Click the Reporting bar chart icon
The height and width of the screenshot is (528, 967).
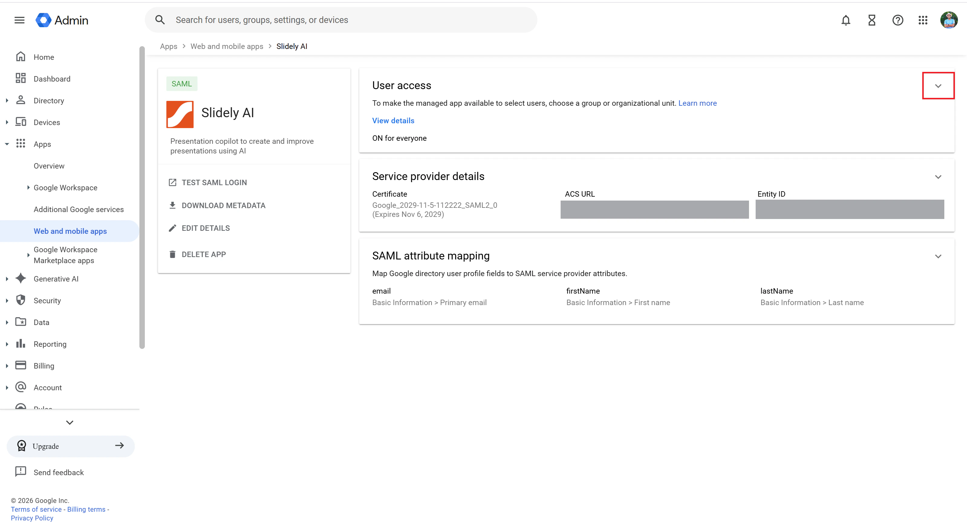coord(21,343)
